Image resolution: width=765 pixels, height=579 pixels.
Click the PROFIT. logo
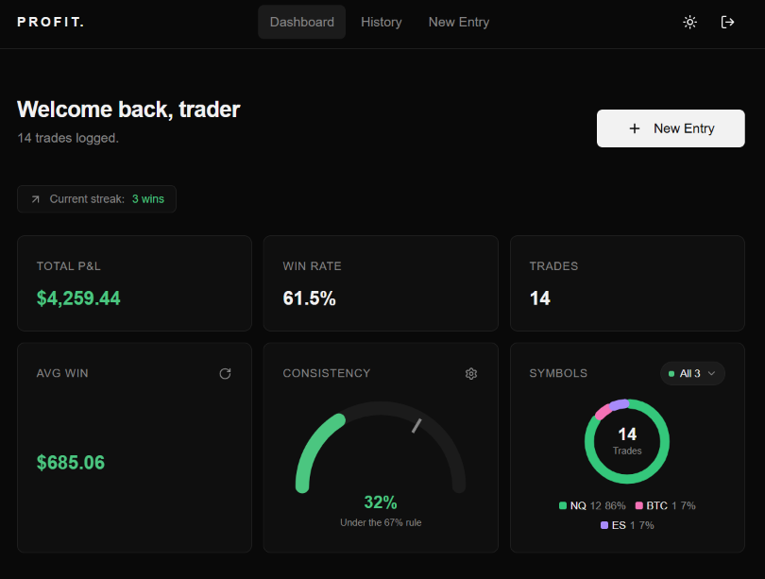[x=51, y=22]
